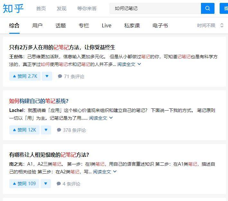
Task: Upvote answer with 赞同 12K
Action: pos(24,130)
